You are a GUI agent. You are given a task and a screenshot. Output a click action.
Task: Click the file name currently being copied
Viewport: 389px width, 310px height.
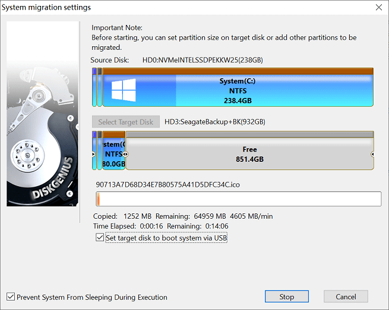tap(167, 184)
